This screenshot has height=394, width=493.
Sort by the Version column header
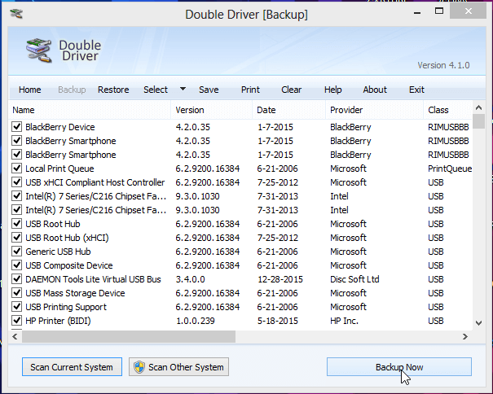[212, 110]
